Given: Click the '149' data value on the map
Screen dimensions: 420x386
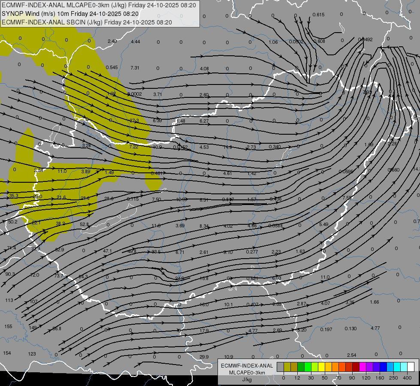Looking at the screenshot, I should tap(33, 328).
